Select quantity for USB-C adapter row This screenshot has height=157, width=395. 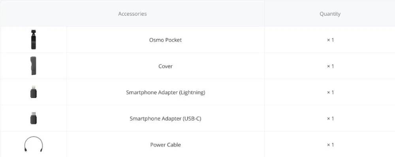click(x=330, y=118)
